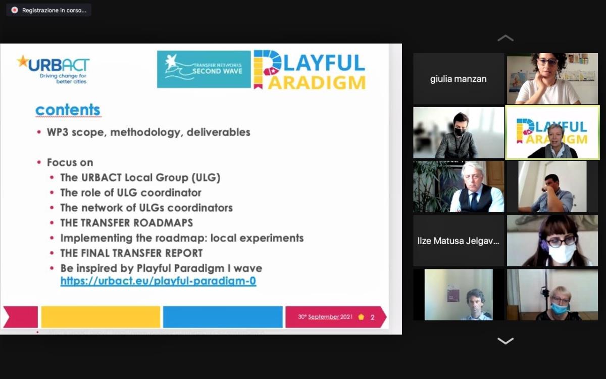Select the man in black face mask video
The width and height of the screenshot is (606, 379).
coord(459,133)
